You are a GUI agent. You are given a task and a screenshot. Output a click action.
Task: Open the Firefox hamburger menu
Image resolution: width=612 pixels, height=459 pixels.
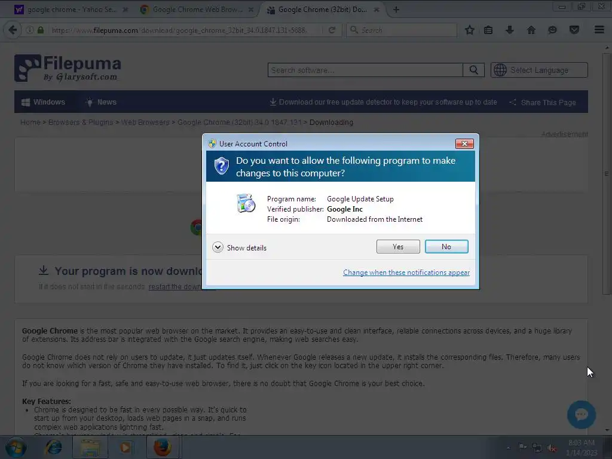(x=599, y=30)
